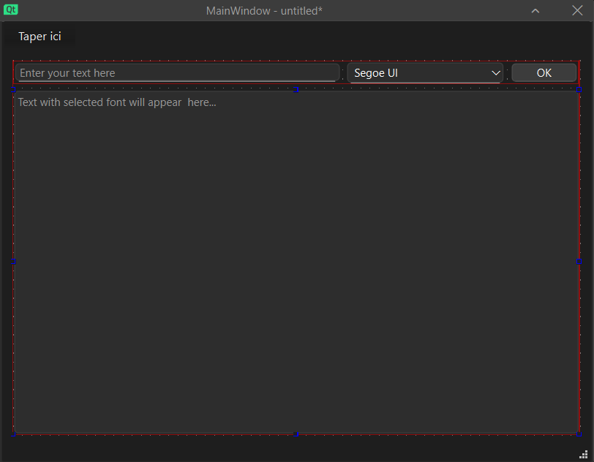The height and width of the screenshot is (462, 594).
Task: Click the size grip in the bottom corner
Action: click(584, 455)
